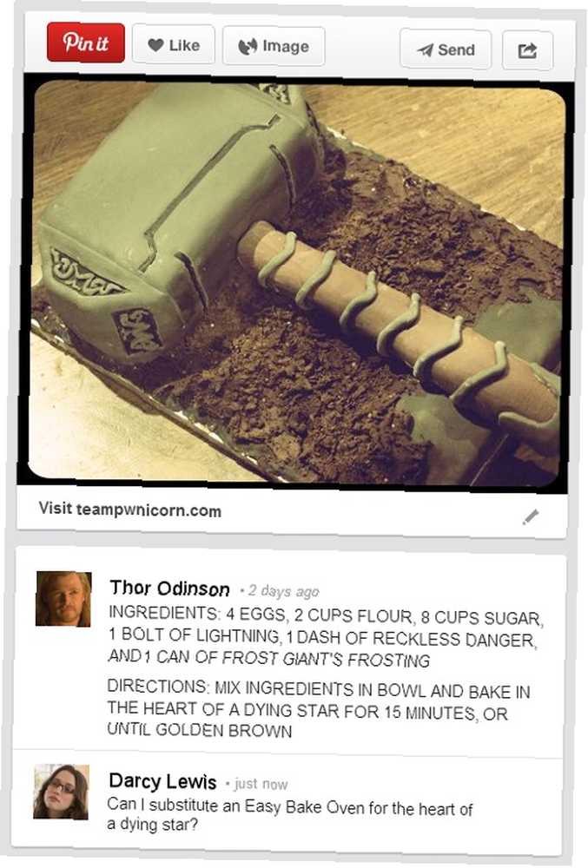This screenshot has height=868, width=588.
Task: Open Darcy Lewis's profile name link
Action: (x=162, y=781)
